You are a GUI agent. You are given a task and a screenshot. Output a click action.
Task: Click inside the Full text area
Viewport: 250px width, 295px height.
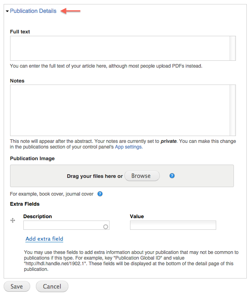(x=120, y=48)
